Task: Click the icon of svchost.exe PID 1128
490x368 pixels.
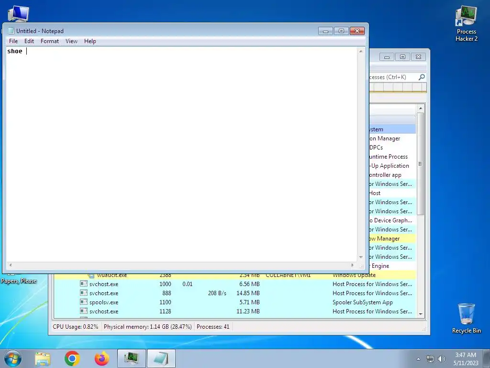Action: (x=83, y=311)
